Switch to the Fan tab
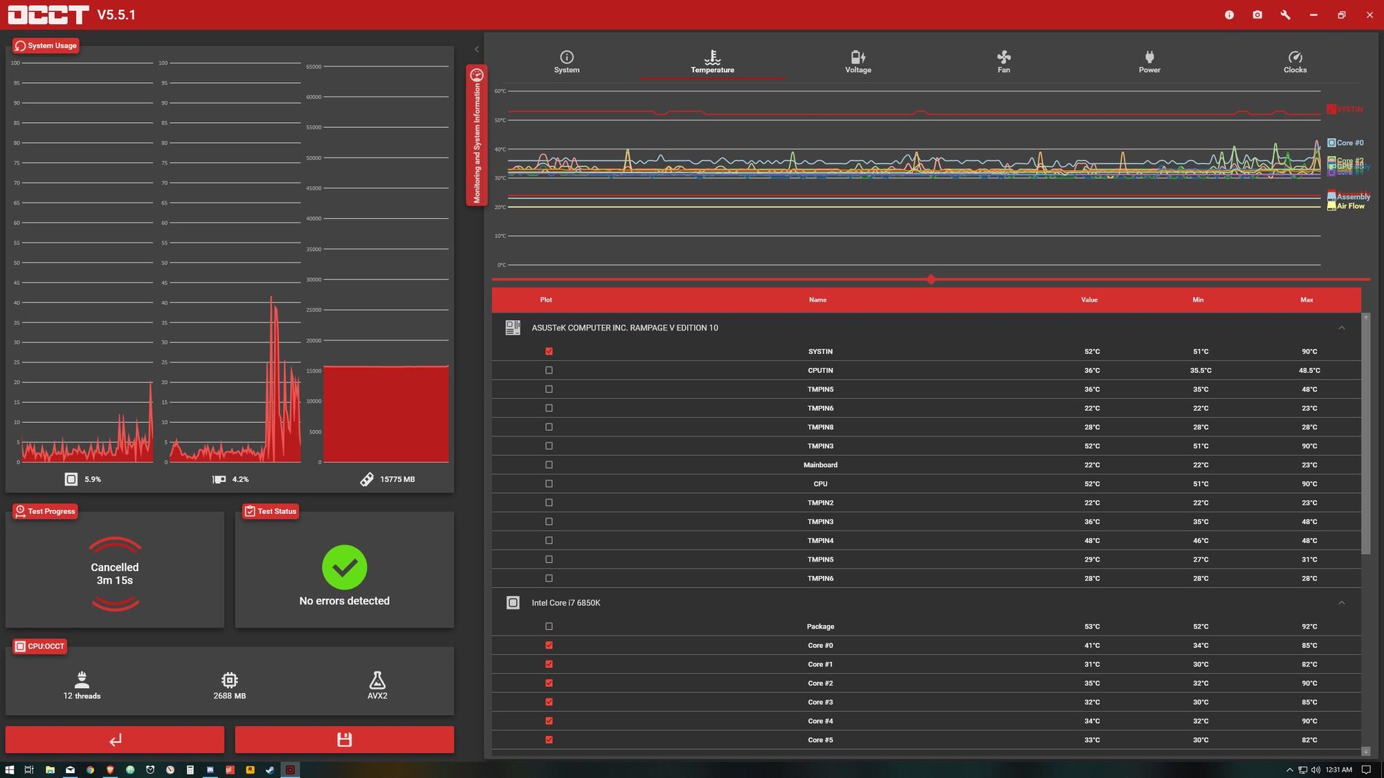1384x778 pixels. tap(1003, 62)
